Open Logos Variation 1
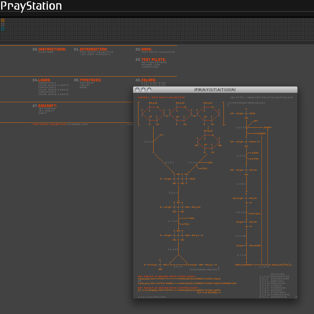Viewport: 314px width, 314px height. 47,83
